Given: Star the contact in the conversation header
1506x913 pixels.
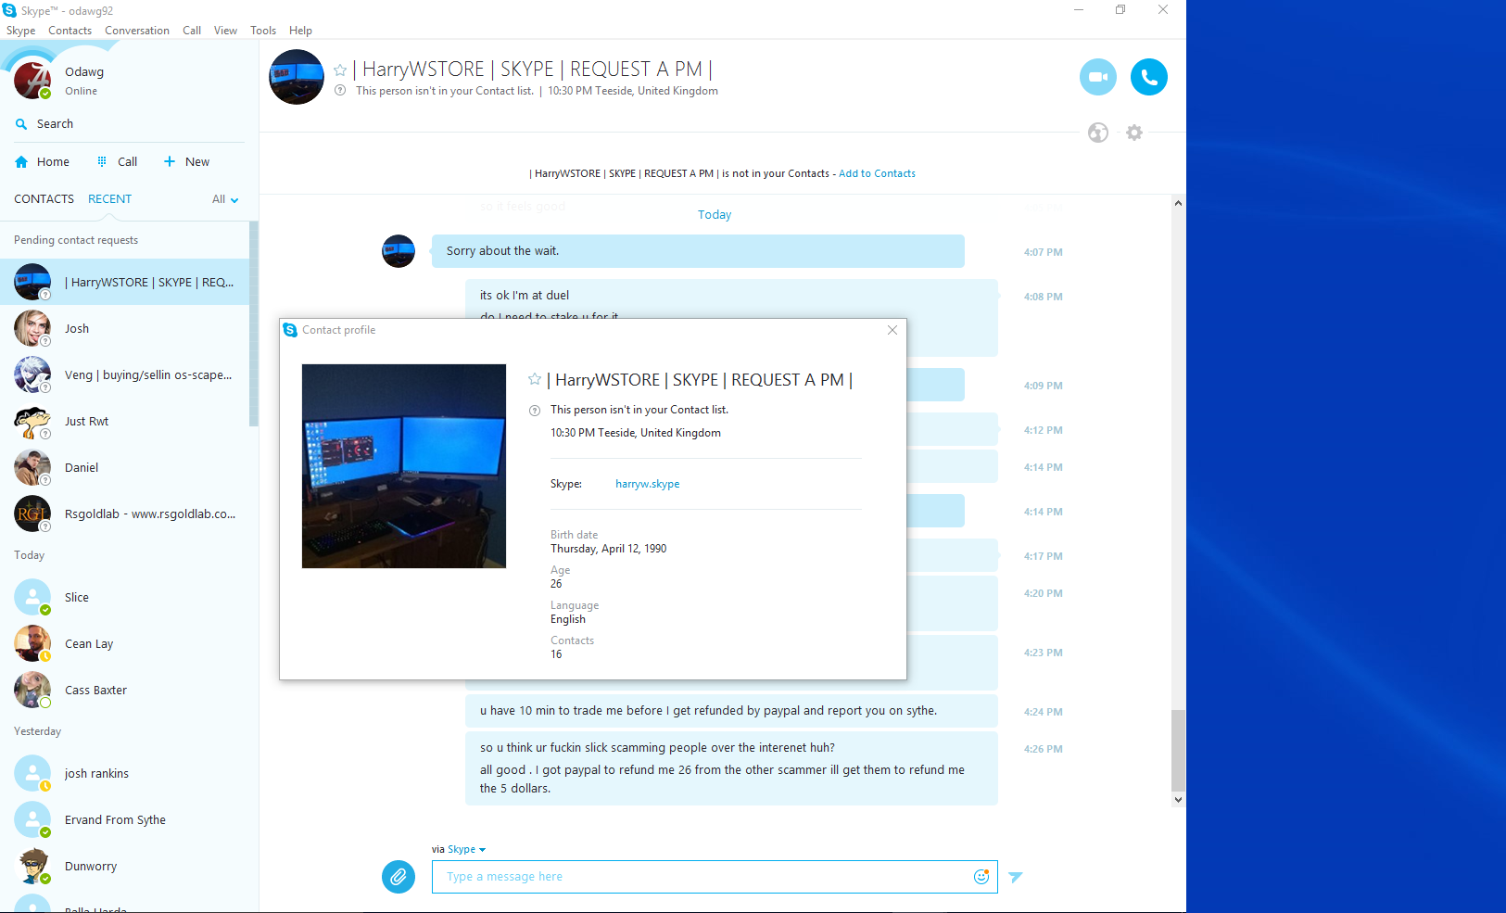Looking at the screenshot, I should [x=340, y=70].
